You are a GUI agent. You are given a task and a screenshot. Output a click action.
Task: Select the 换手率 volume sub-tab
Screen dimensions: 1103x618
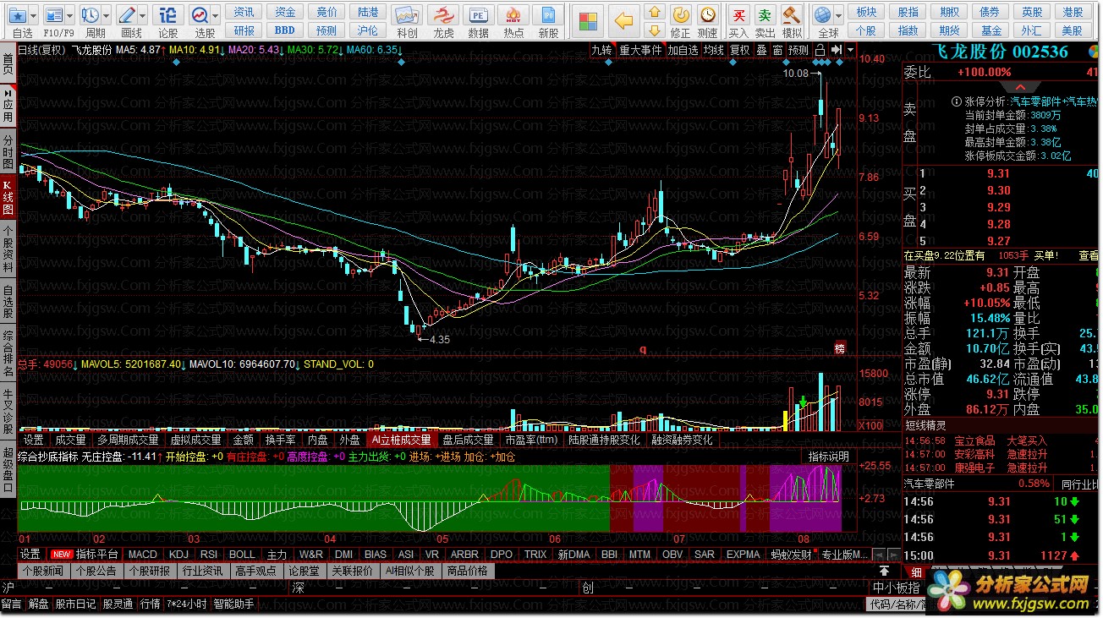click(280, 440)
